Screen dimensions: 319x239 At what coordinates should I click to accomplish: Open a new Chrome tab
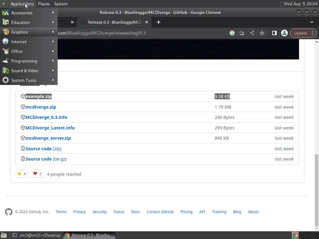click(159, 22)
